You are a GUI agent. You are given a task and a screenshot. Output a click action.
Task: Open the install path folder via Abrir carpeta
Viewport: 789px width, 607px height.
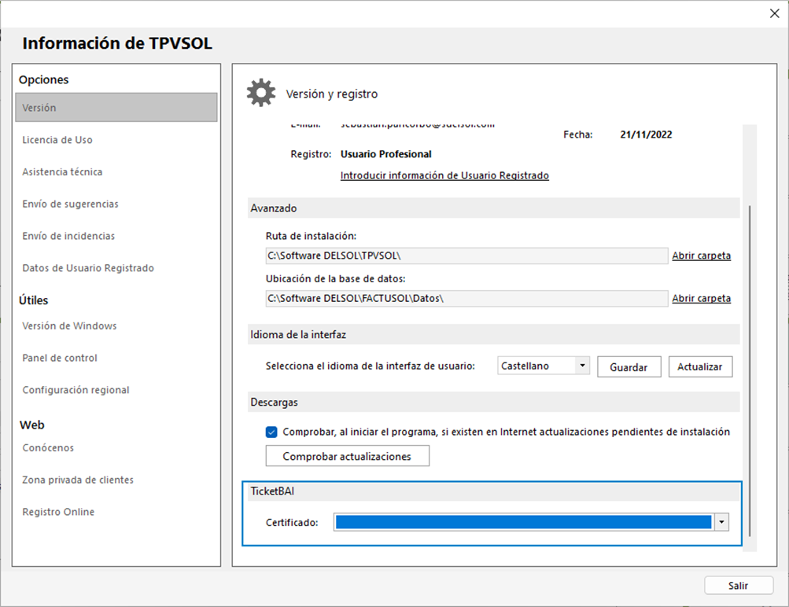pyautogui.click(x=701, y=256)
